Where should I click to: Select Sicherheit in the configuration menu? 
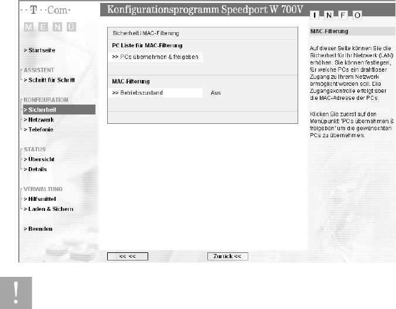point(59,110)
